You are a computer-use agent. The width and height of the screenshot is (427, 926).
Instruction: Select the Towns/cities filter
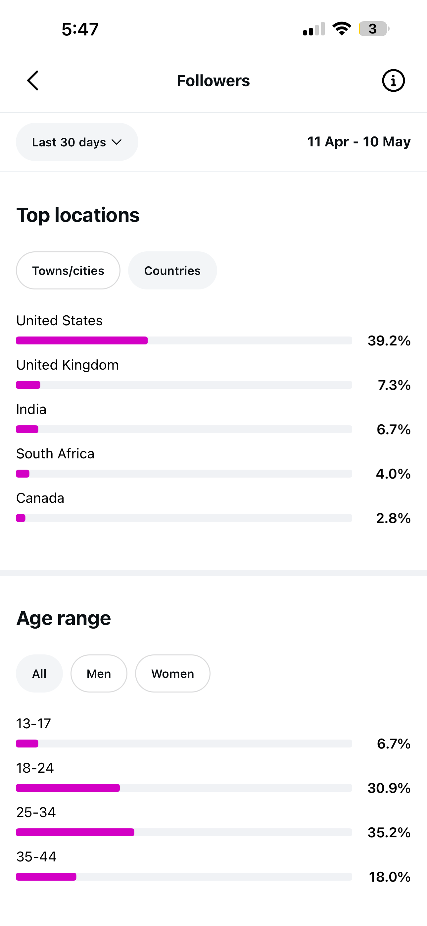[x=68, y=270]
